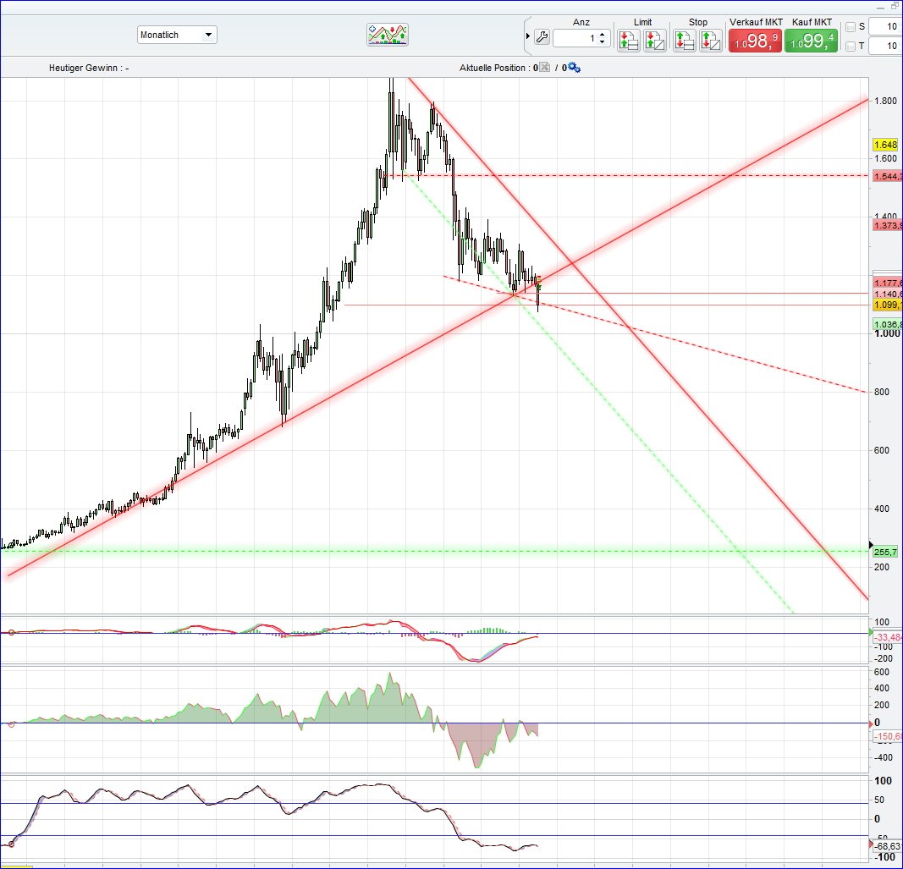The image size is (903, 869).
Task: Expand the collapsed toolbar via the left arrow
Action: click(x=528, y=36)
